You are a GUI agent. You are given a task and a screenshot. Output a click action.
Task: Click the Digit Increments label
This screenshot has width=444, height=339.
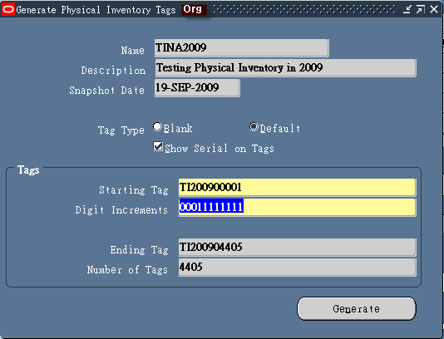[x=121, y=210]
